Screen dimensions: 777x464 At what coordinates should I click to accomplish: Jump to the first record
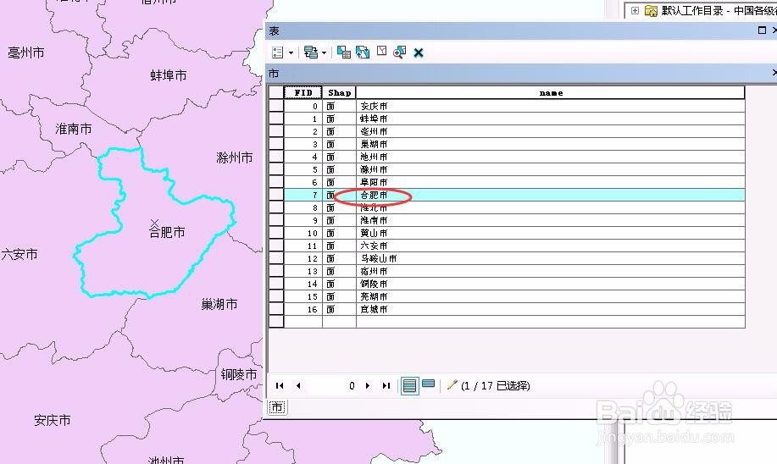[x=280, y=385]
